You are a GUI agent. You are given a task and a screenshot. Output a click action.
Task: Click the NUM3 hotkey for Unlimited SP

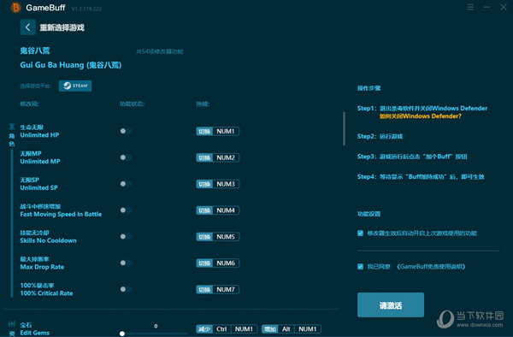[x=217, y=184]
